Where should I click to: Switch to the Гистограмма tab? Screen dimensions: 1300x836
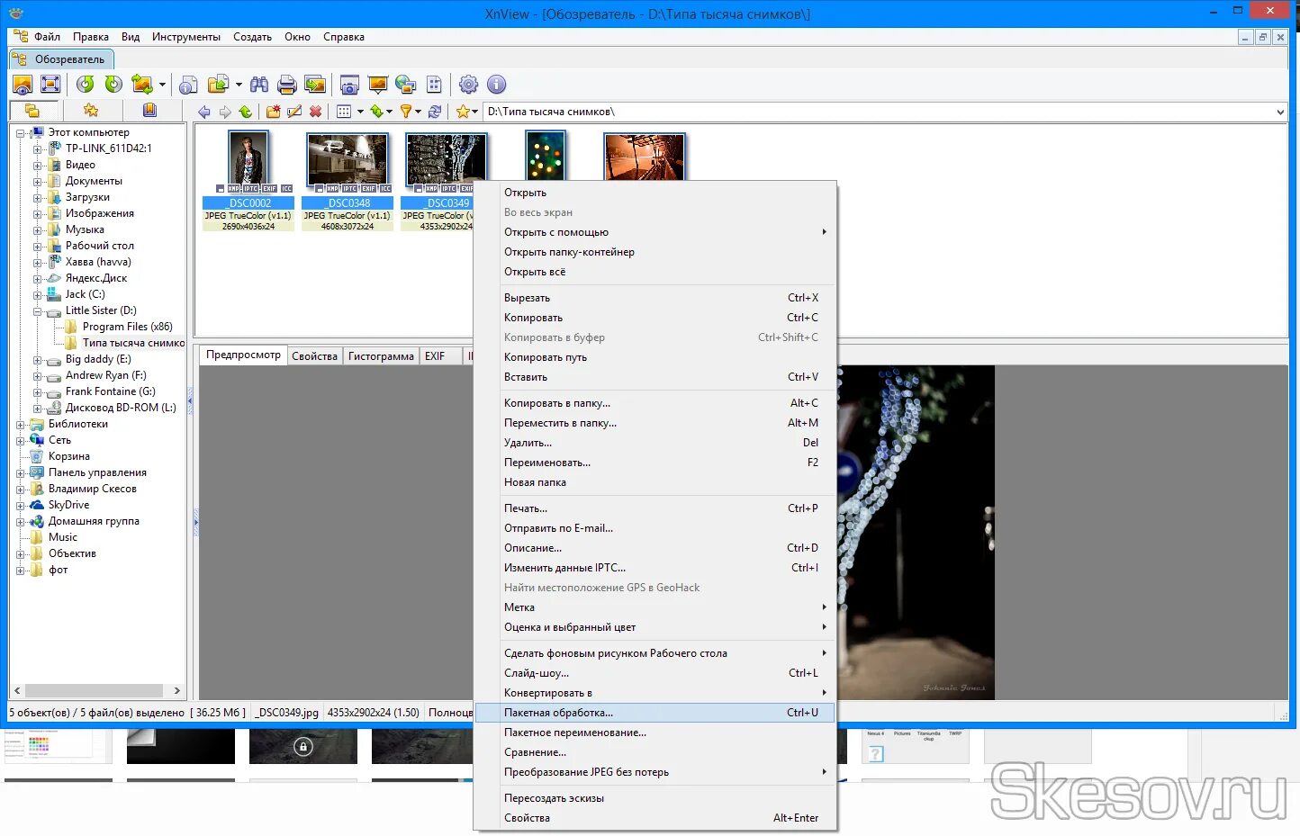pos(381,356)
